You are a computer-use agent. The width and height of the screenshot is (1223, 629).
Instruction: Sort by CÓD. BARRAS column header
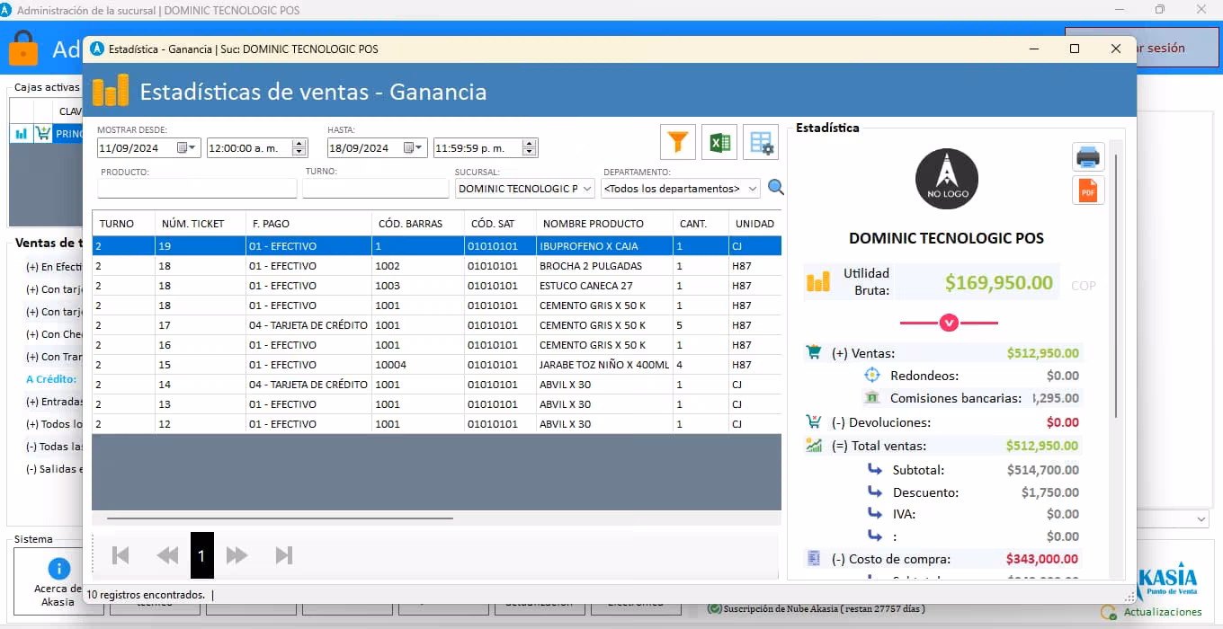(x=418, y=223)
